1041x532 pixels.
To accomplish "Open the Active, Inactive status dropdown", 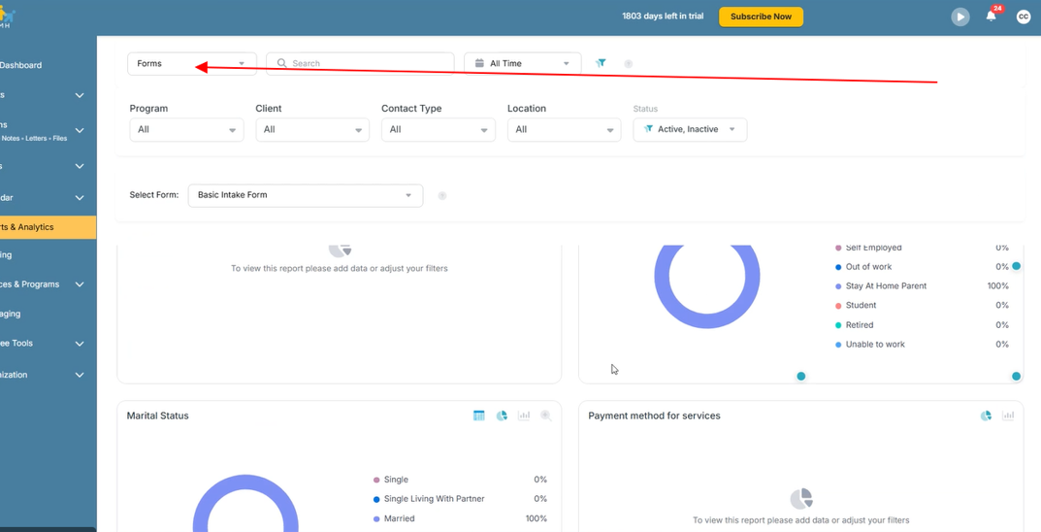I will point(690,129).
